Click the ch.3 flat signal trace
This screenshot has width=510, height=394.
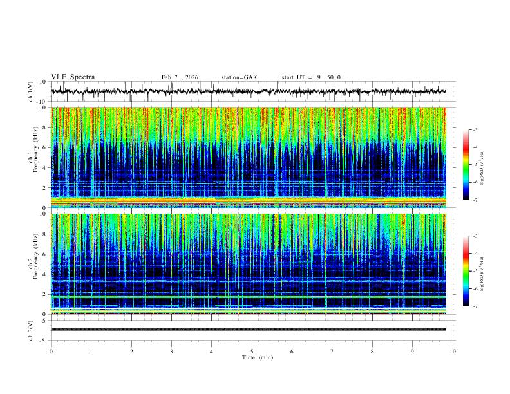click(249, 330)
